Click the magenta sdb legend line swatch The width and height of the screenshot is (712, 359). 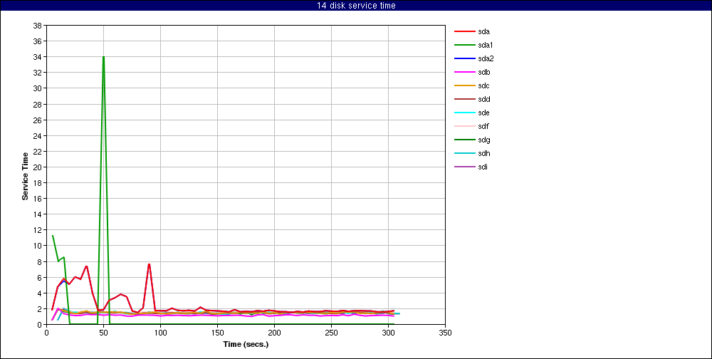click(464, 72)
